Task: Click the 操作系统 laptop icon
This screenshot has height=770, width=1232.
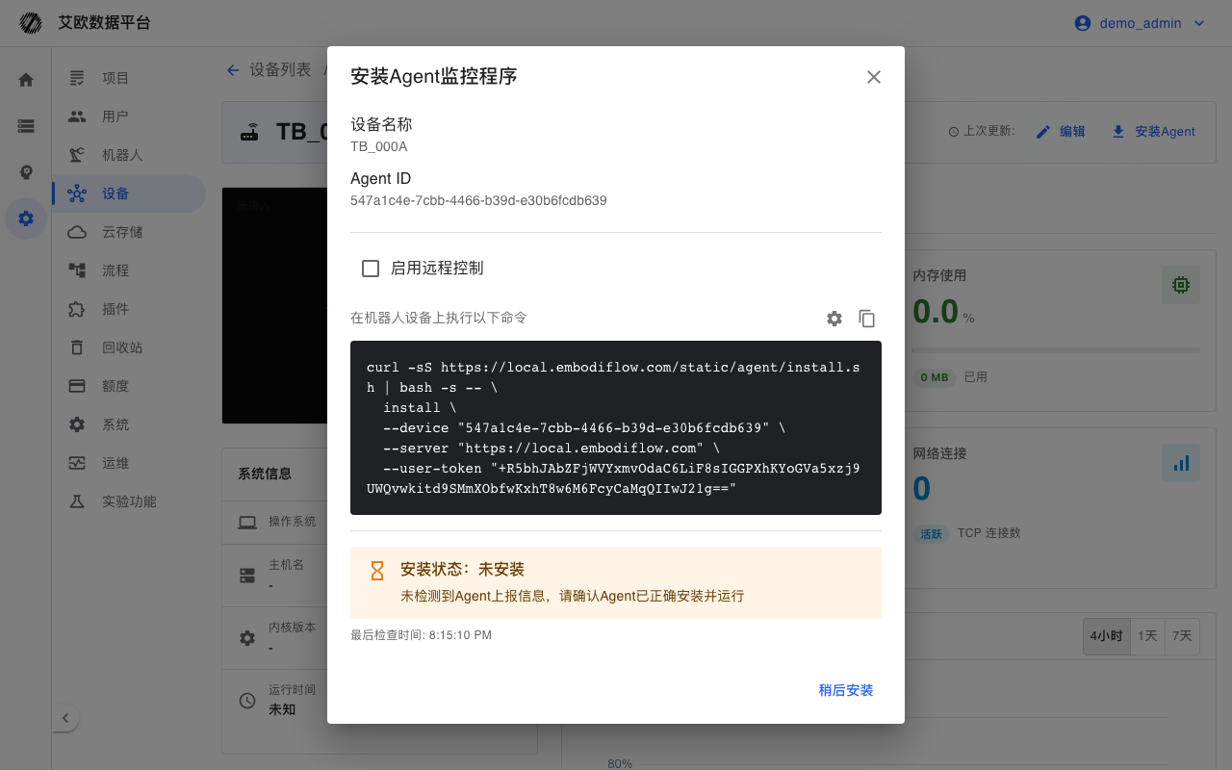Action: pos(247,523)
